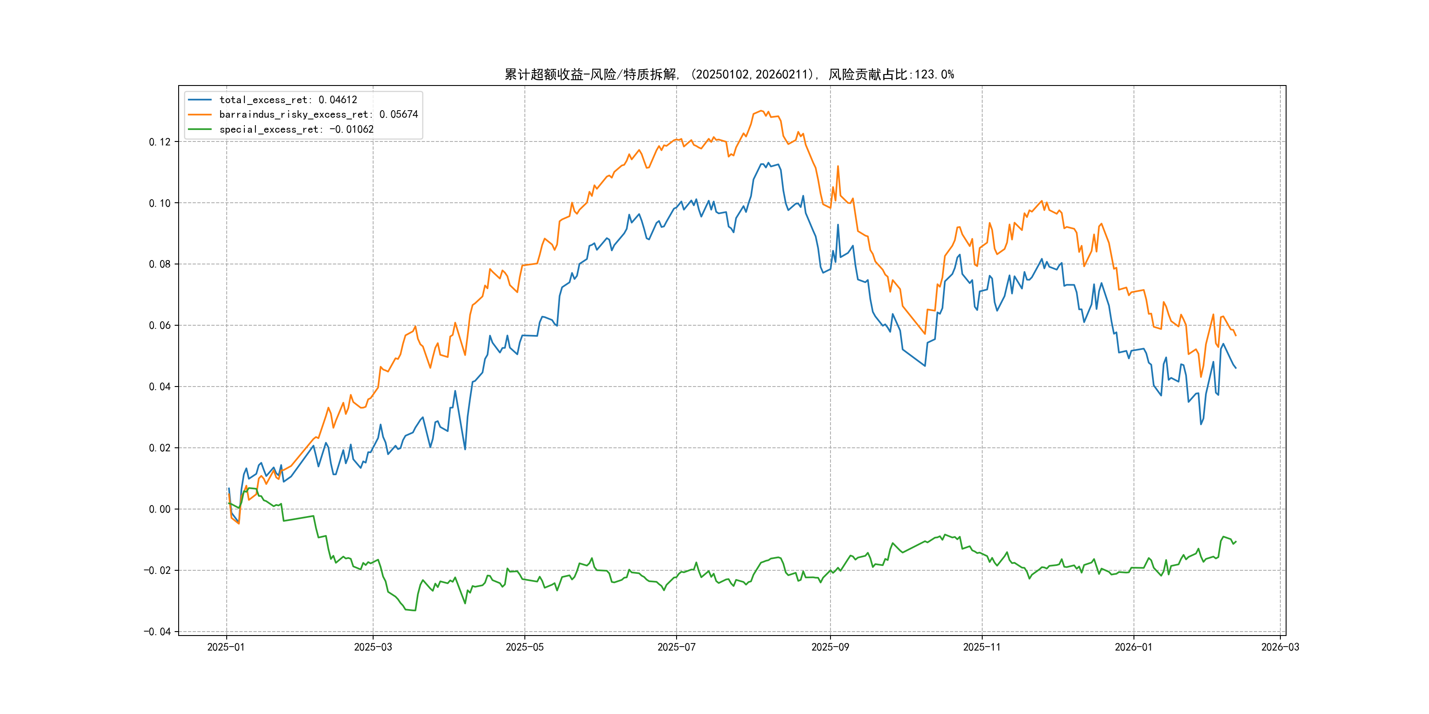Click the 2025-11 x-axis tick label
The height and width of the screenshot is (714, 1429).
(982, 647)
